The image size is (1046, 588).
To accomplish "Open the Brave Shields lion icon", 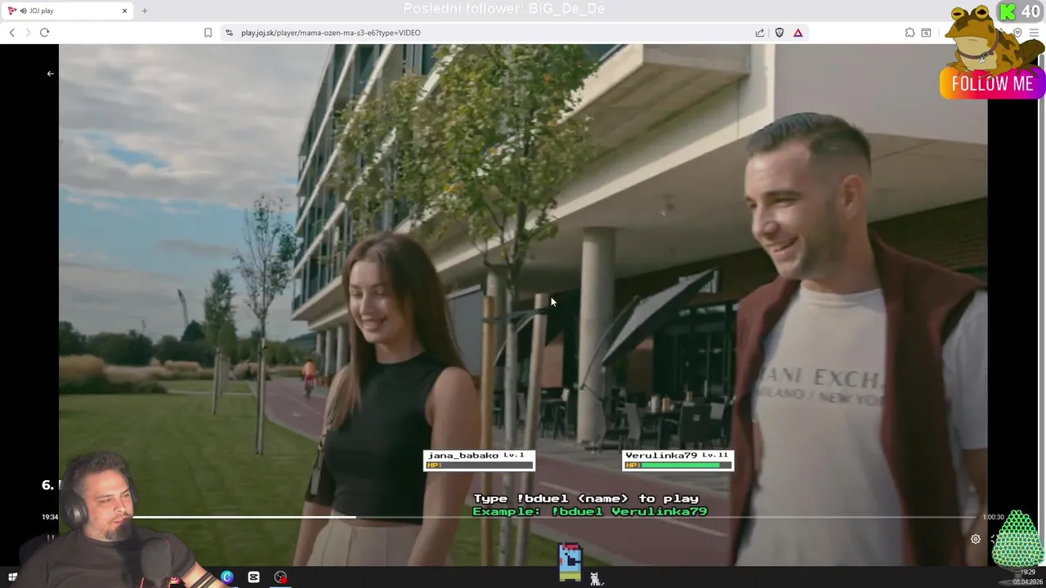I will (780, 33).
